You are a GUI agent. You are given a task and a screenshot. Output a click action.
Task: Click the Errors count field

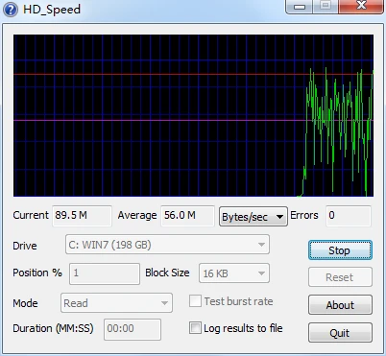pos(349,216)
